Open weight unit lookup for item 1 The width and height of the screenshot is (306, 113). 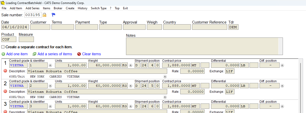pos(131,65)
